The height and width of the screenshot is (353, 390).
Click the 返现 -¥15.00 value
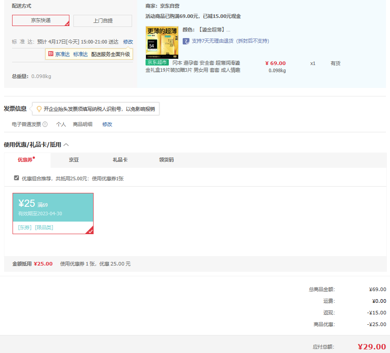coord(377,313)
